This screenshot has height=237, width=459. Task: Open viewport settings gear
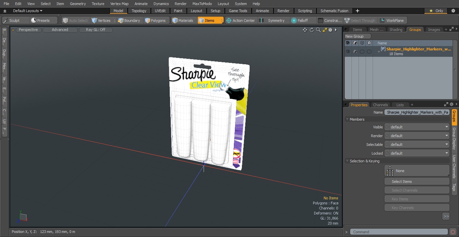point(331,30)
